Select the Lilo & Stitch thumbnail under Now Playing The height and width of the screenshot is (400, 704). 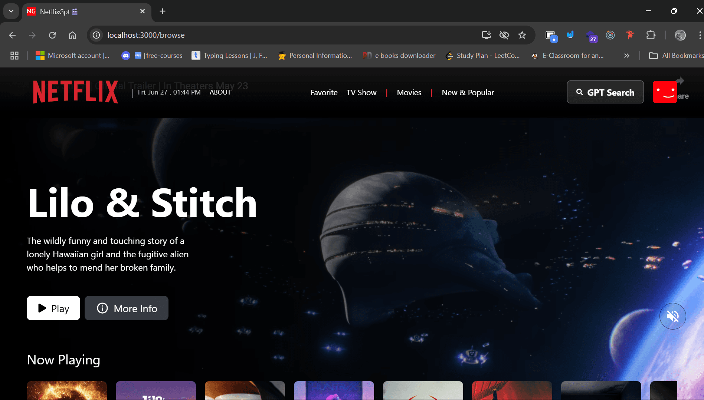click(x=155, y=390)
